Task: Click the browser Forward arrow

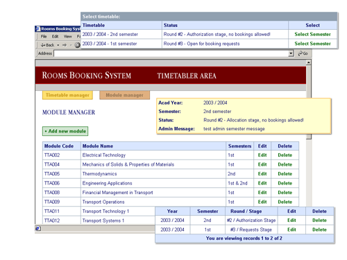Action: click(x=65, y=45)
